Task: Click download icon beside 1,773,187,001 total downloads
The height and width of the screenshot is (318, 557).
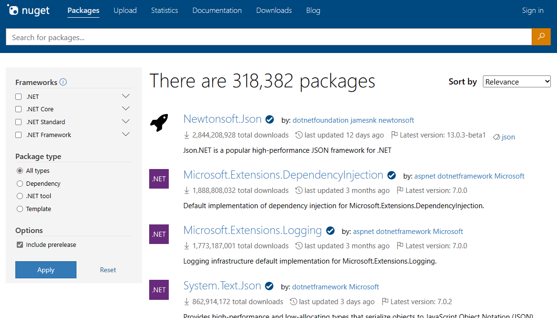Action: [x=186, y=245]
